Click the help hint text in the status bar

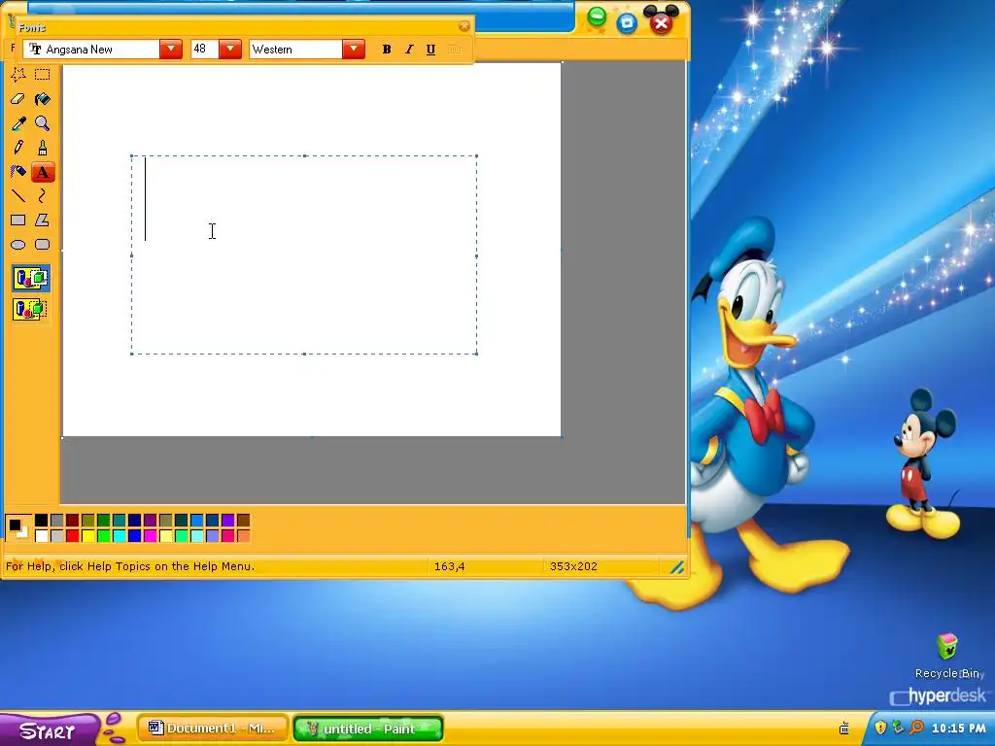click(x=130, y=566)
